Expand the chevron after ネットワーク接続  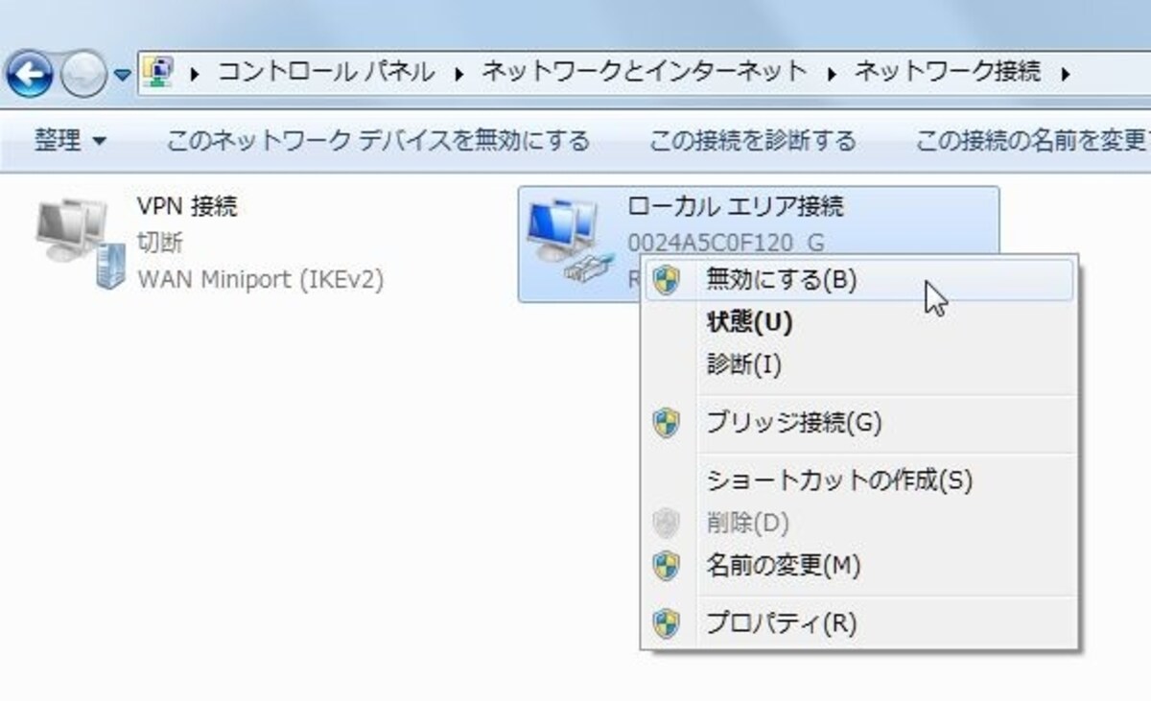click(x=1066, y=73)
